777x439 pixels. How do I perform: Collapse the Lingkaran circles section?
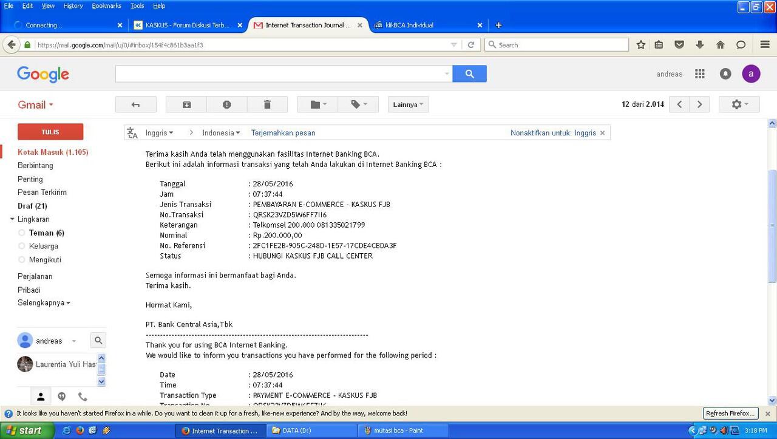(x=12, y=219)
